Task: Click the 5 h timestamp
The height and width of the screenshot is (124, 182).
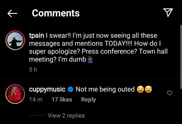Action: (x=33, y=69)
